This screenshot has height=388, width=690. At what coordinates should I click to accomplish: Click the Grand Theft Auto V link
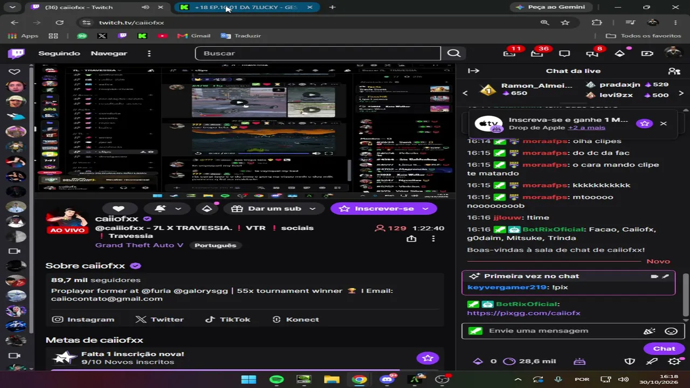[140, 245]
